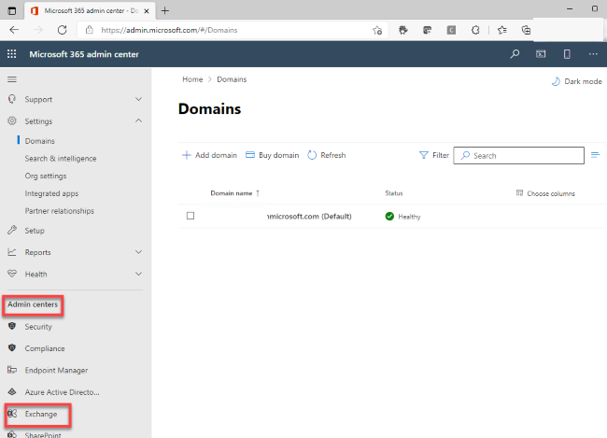Click the Endpoint Manager icon

[x=12, y=370]
